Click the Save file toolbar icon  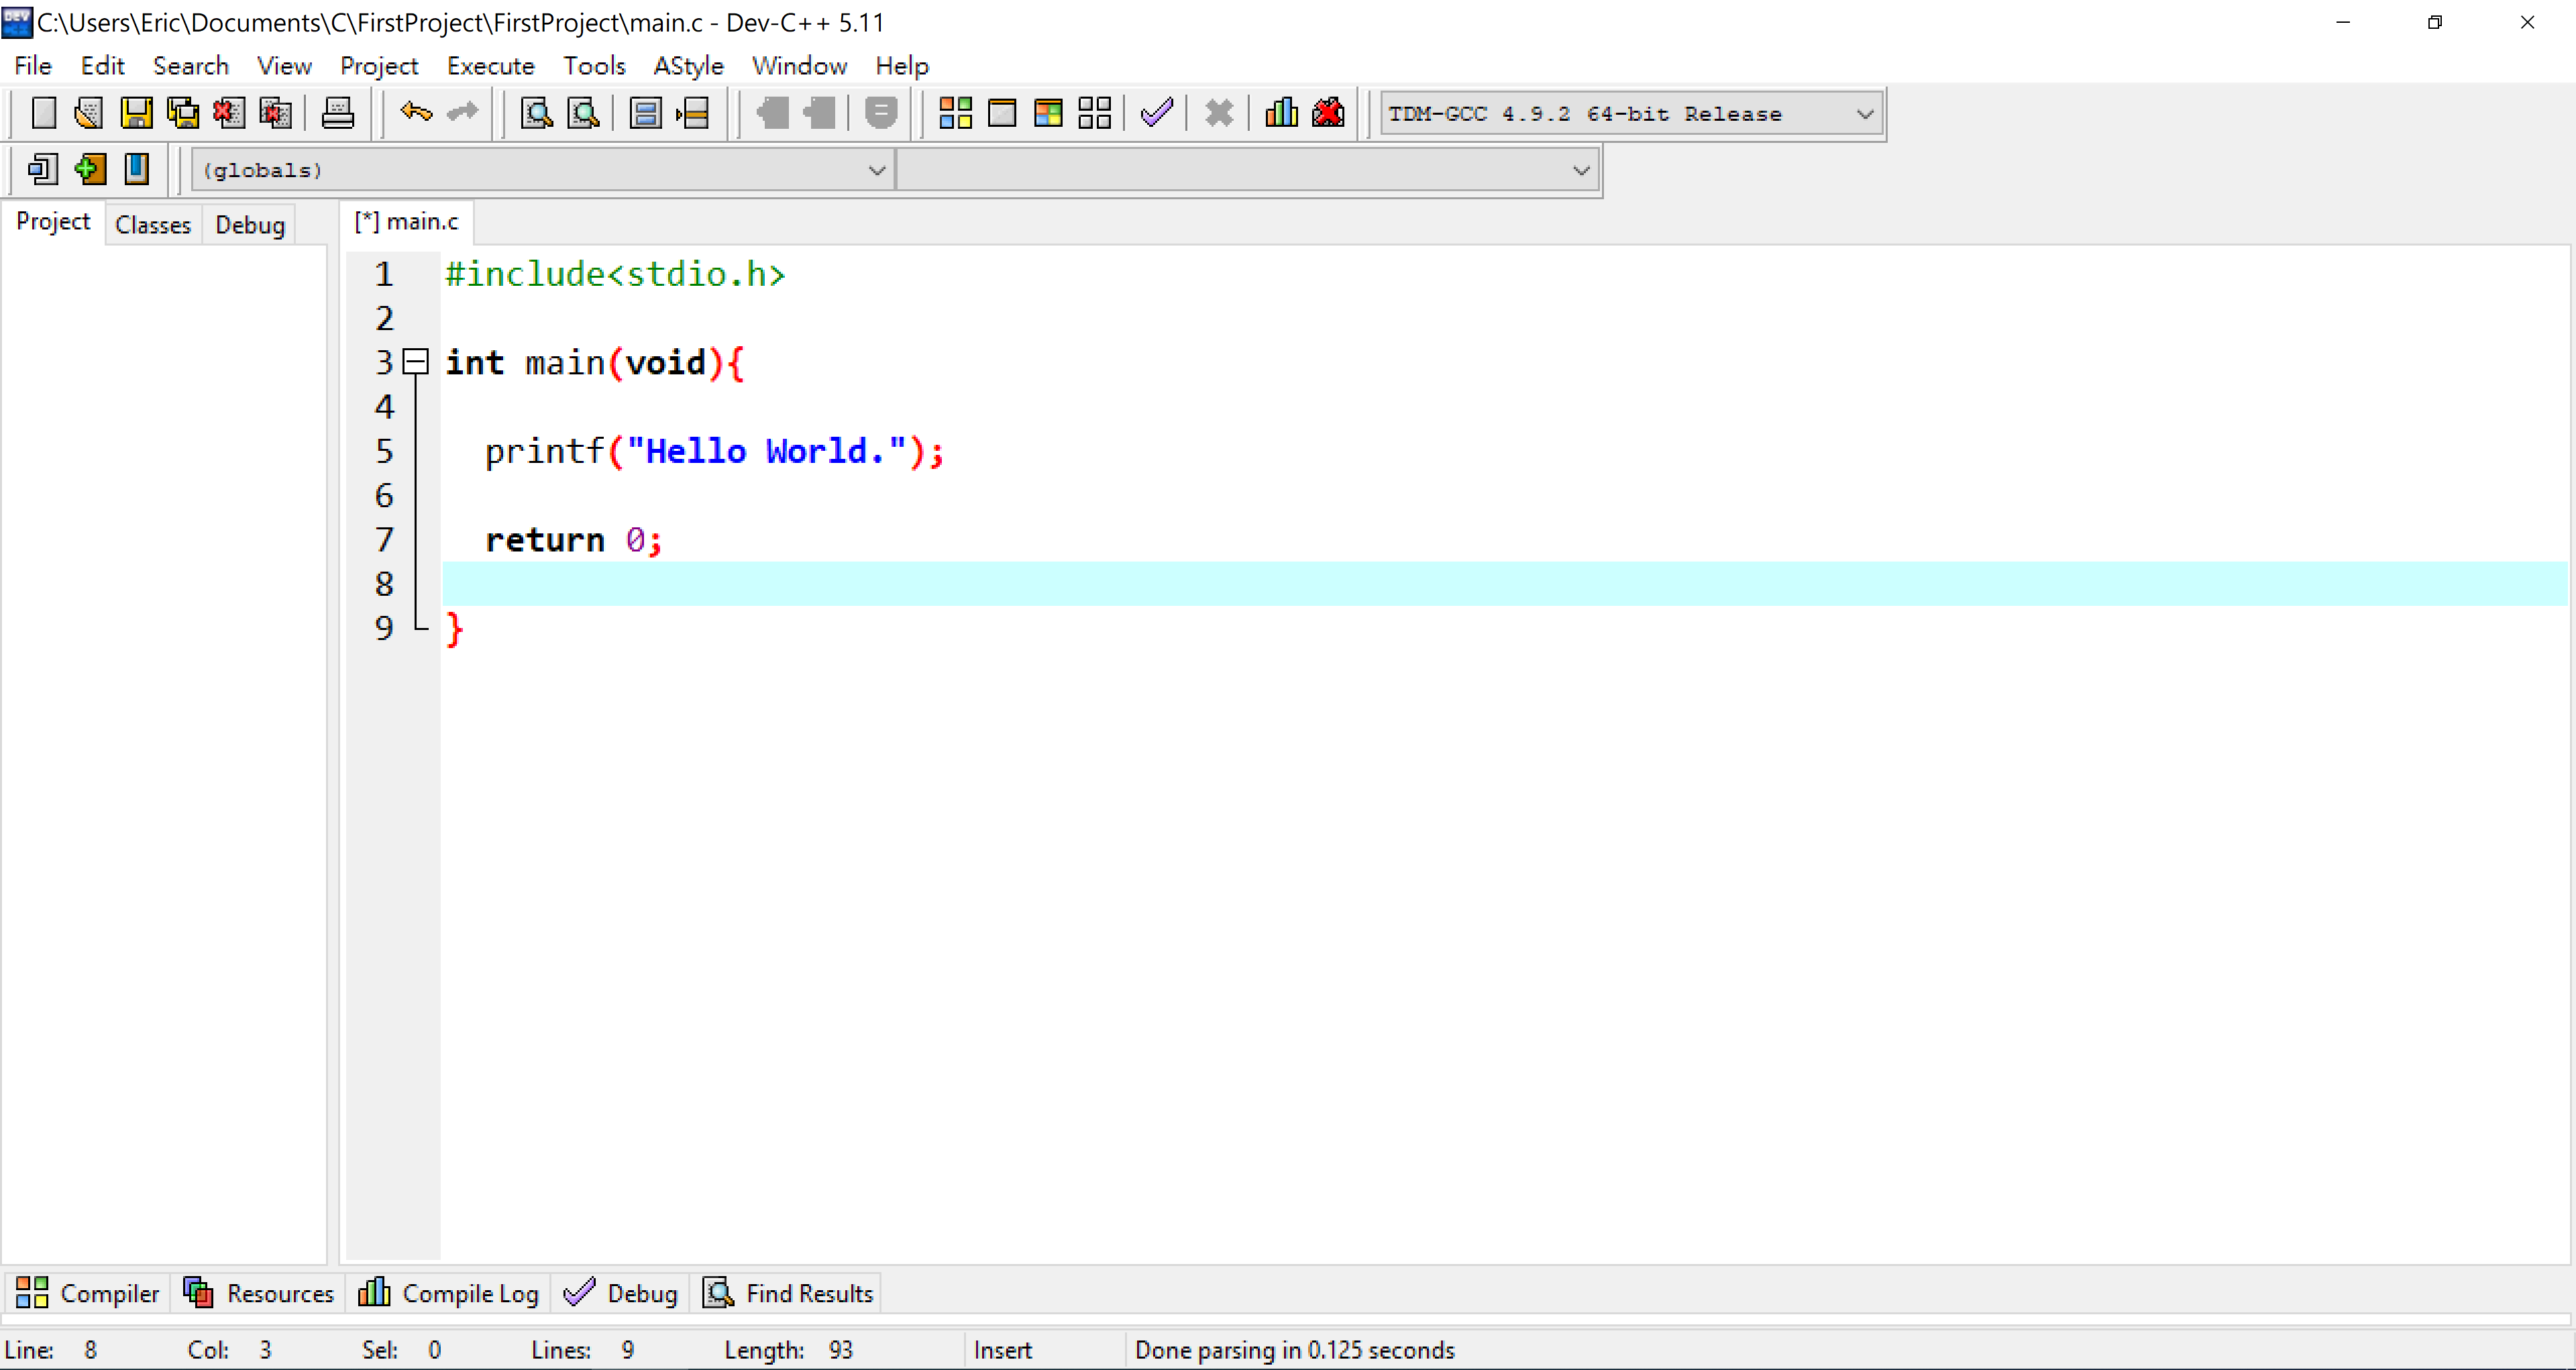136,113
